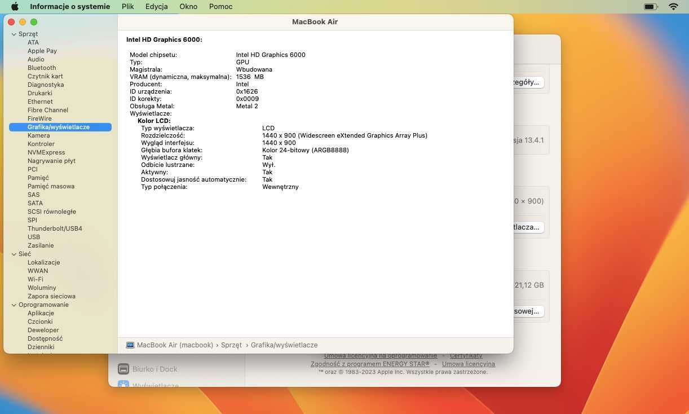Open Certyfikaty link in background window
689x414 pixels.
point(466,355)
